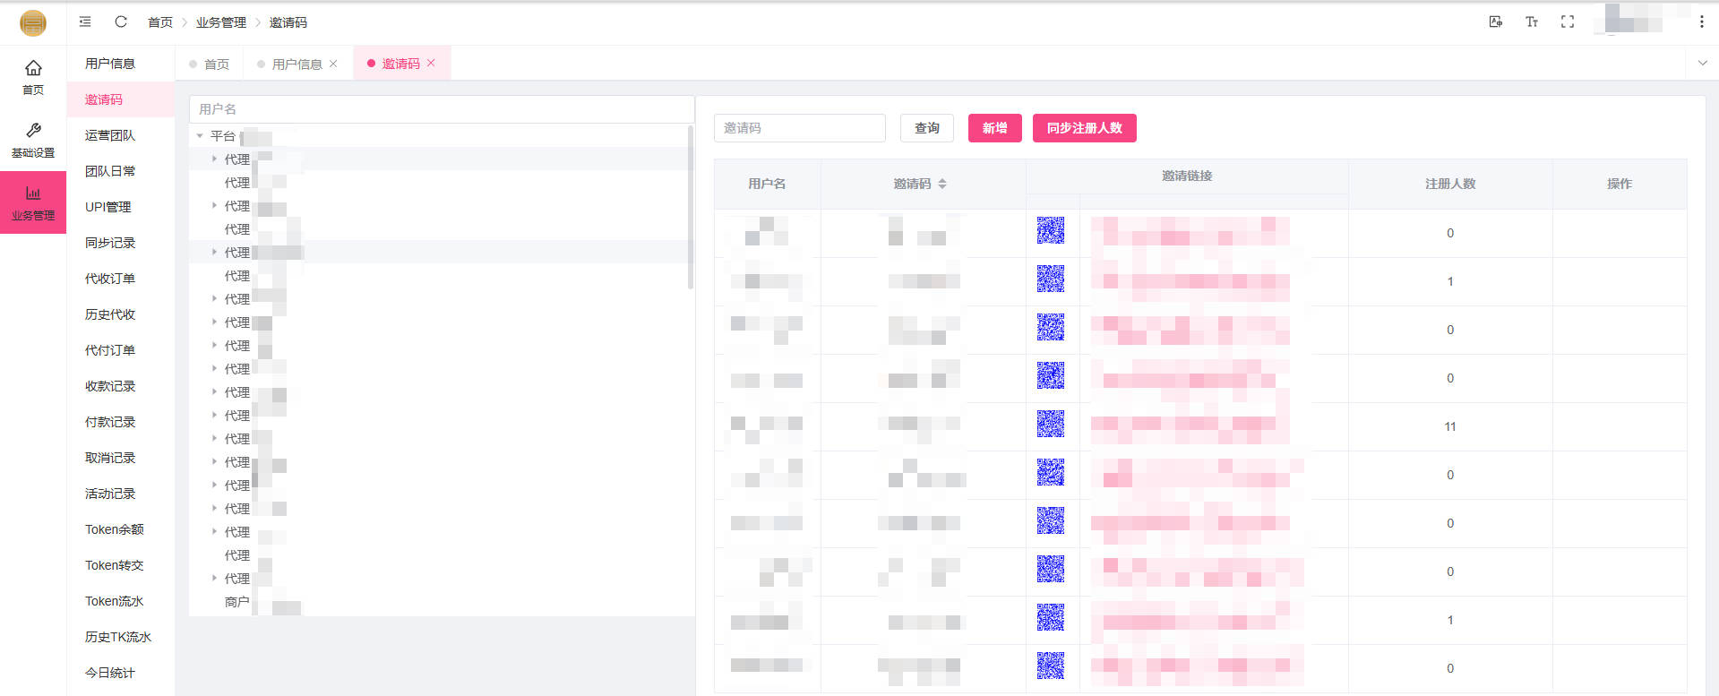Expand the tabs dropdown chevron at right
1719x696 pixels.
coord(1702,63)
